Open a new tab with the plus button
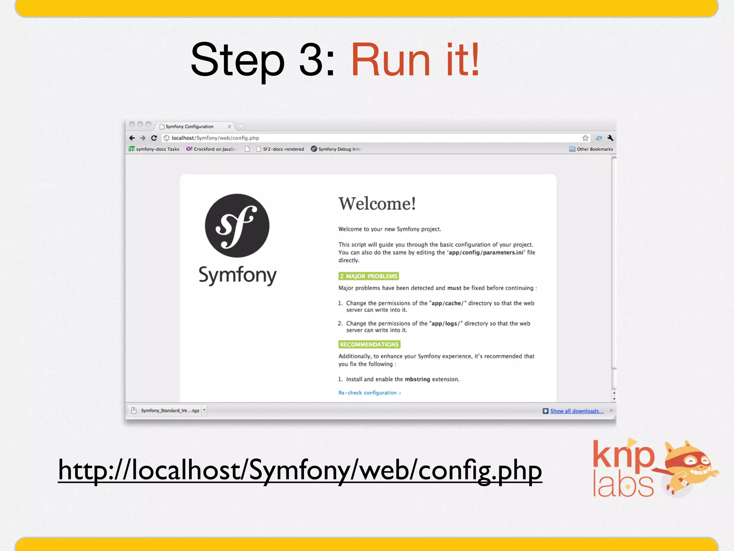This screenshot has height=551, width=734. (x=240, y=127)
